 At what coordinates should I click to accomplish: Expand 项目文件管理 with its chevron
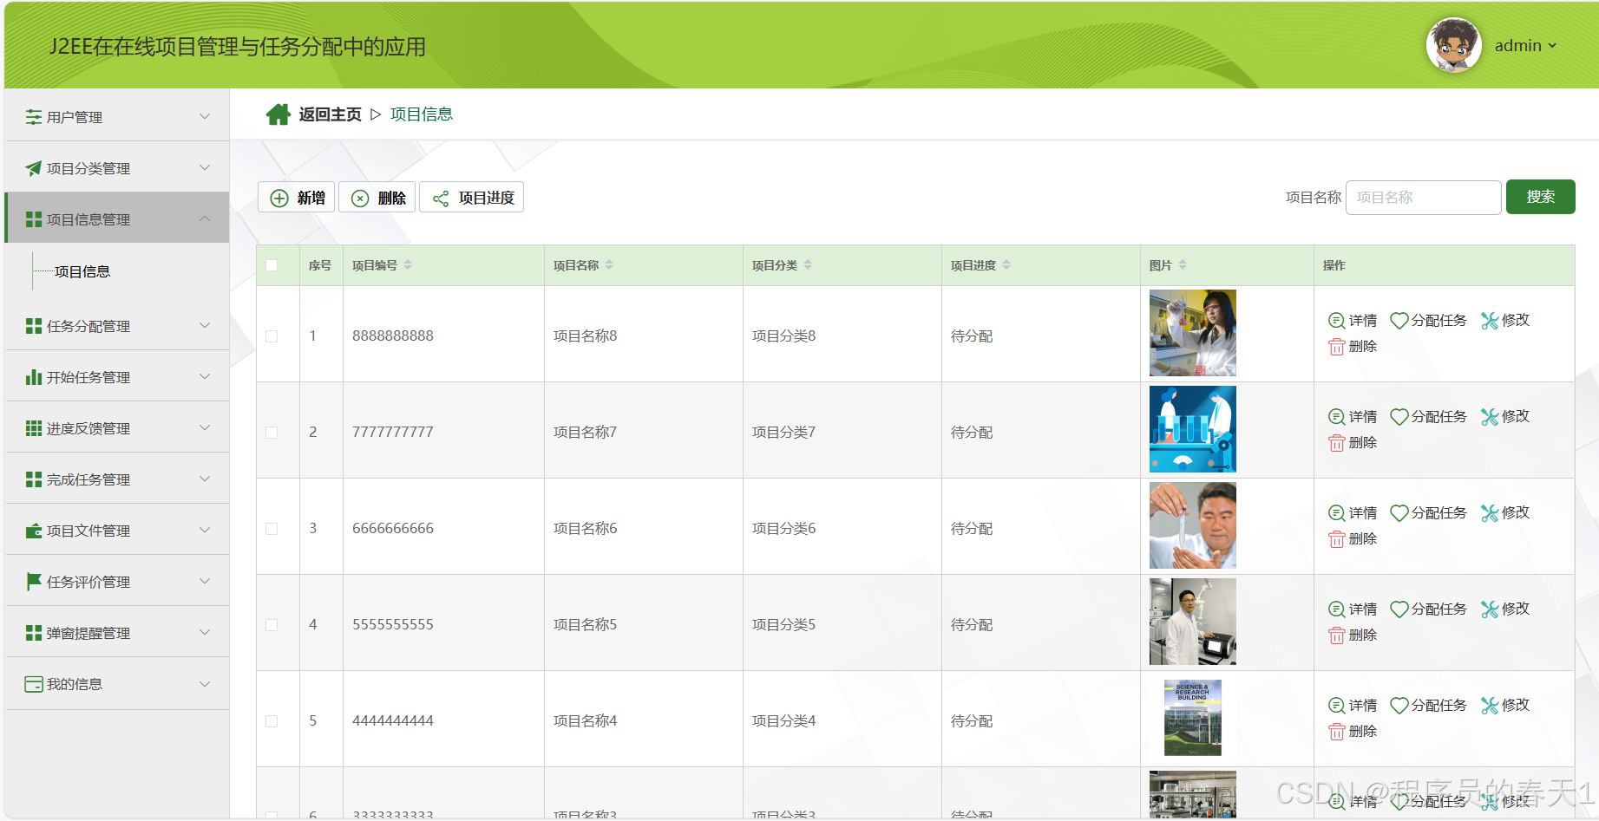[205, 530]
